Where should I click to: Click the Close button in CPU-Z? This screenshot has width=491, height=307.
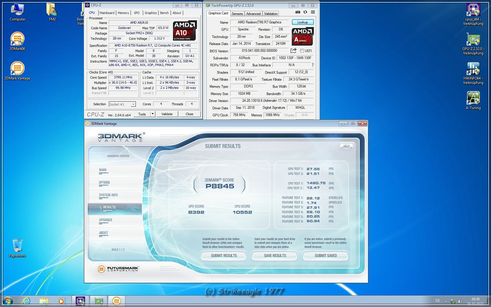click(189, 114)
